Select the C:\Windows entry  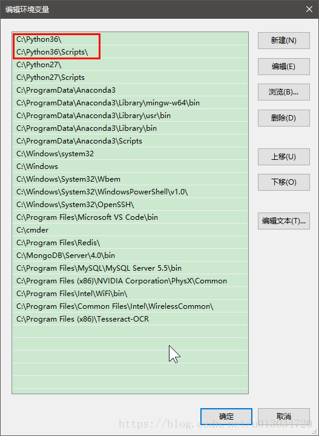(x=130, y=167)
